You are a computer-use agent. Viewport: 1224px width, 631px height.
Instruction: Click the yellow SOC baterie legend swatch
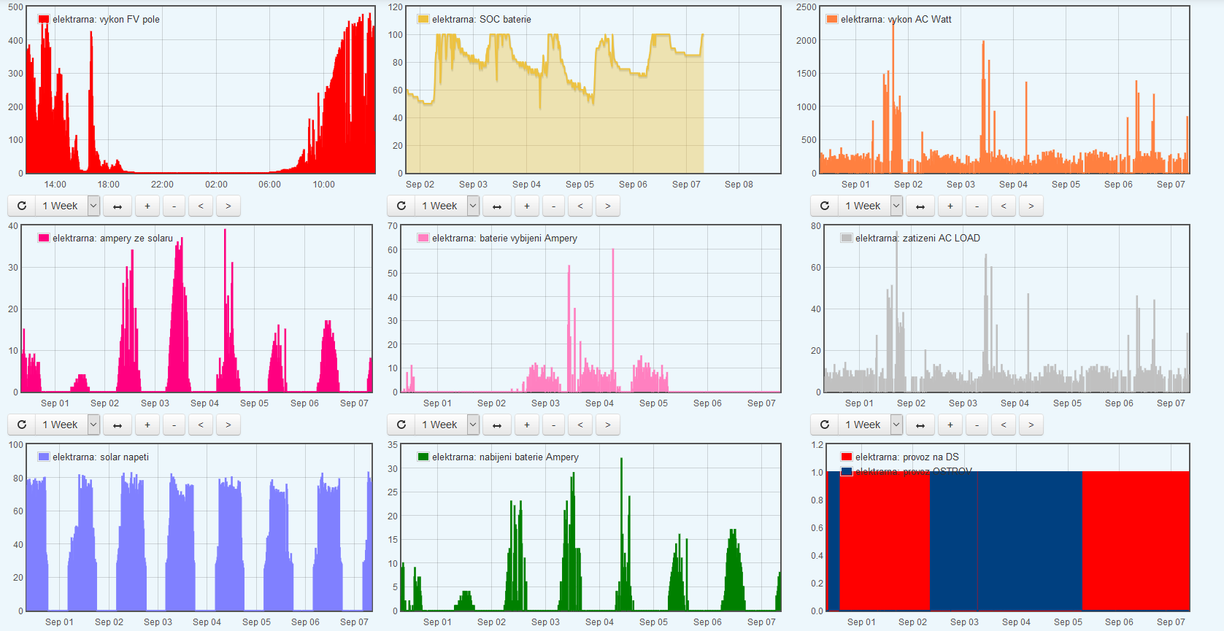click(423, 19)
